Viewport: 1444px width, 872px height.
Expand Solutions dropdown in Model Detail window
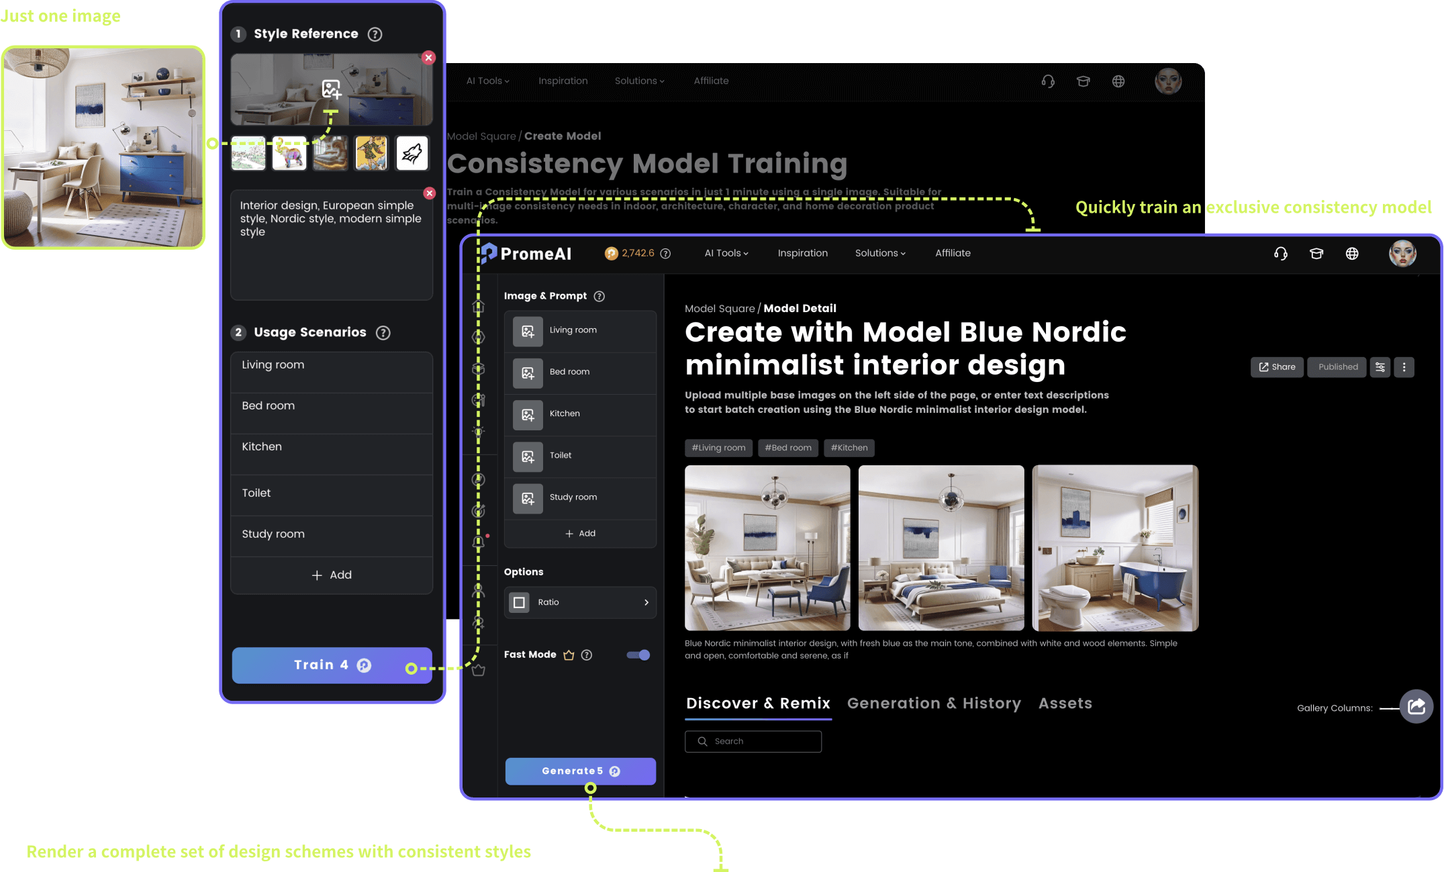[880, 254]
